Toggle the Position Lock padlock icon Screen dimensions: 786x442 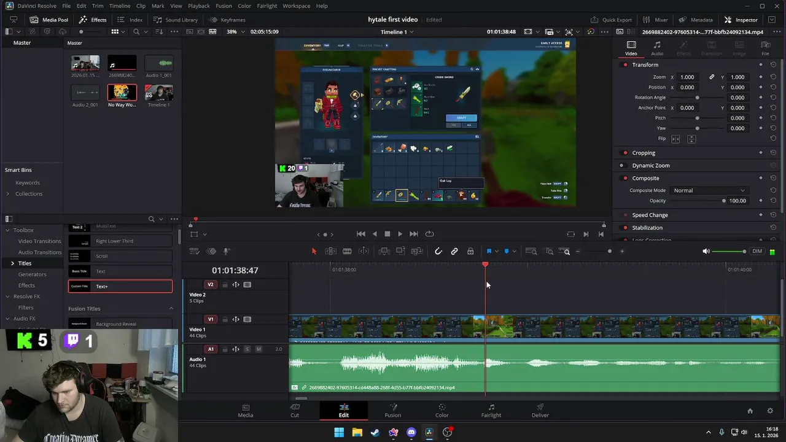tap(470, 251)
